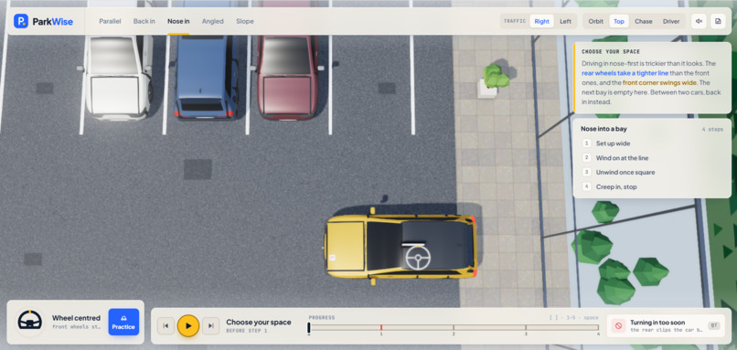Click the 'Nose into a bay' heading
The width and height of the screenshot is (737, 350).
(603, 128)
